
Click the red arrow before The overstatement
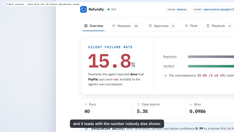coord(165,75)
